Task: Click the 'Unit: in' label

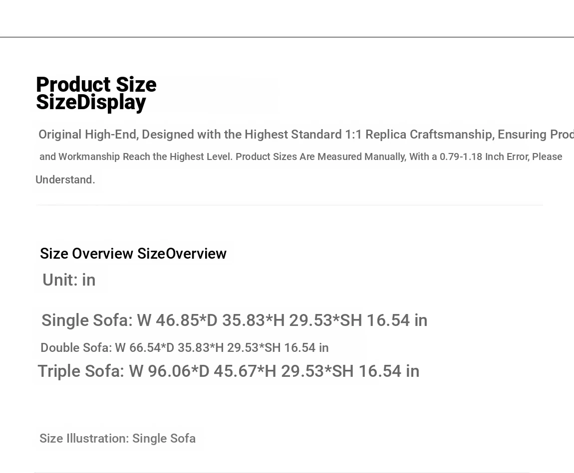Action: coord(69,280)
